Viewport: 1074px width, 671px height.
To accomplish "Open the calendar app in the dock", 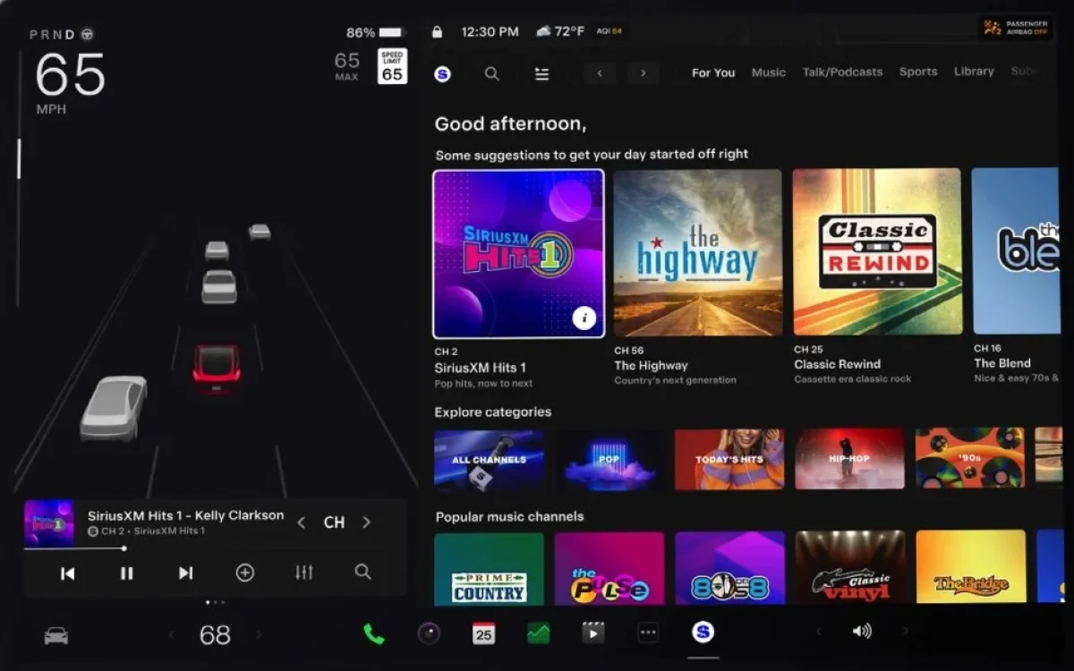I will coord(484,633).
